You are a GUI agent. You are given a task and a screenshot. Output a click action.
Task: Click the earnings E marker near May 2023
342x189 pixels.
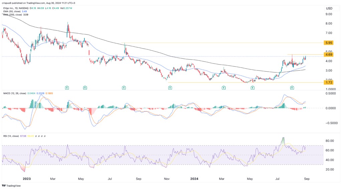85,88
